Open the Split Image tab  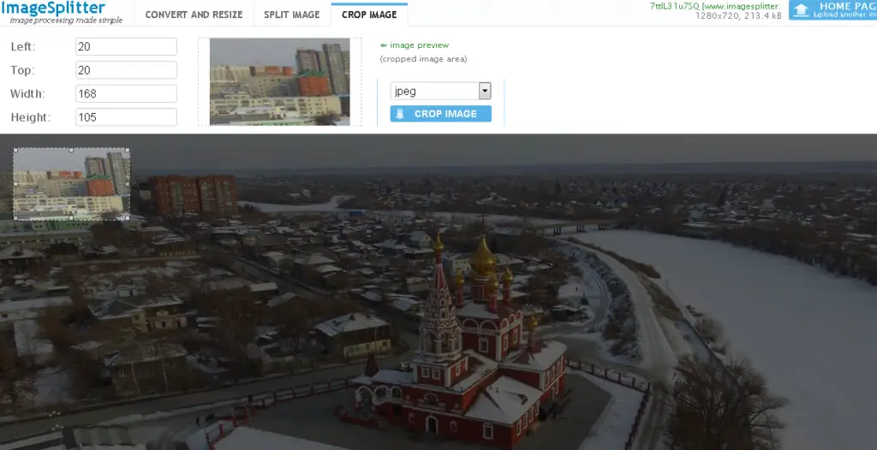[x=291, y=15]
